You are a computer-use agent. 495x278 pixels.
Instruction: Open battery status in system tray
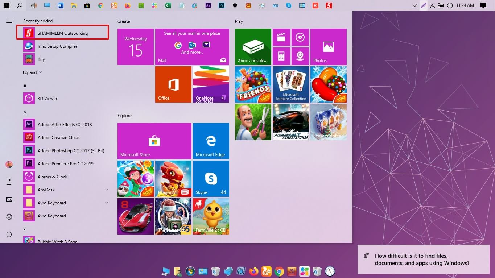441,5
